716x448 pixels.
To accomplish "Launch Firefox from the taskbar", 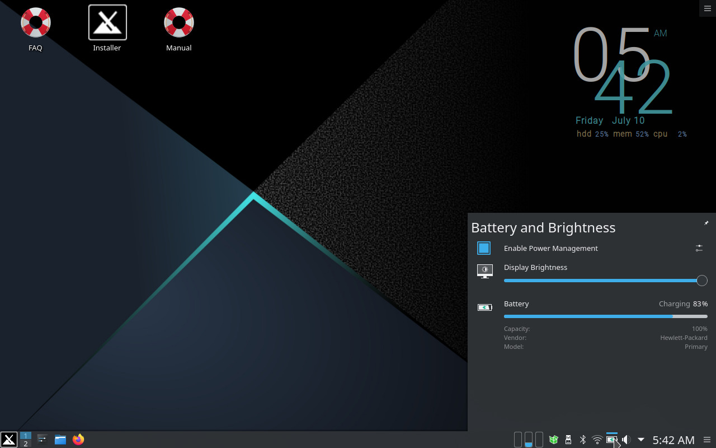I will (x=78, y=440).
